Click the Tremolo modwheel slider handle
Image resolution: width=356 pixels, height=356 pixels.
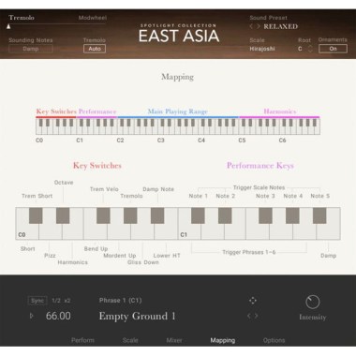tap(8, 26)
